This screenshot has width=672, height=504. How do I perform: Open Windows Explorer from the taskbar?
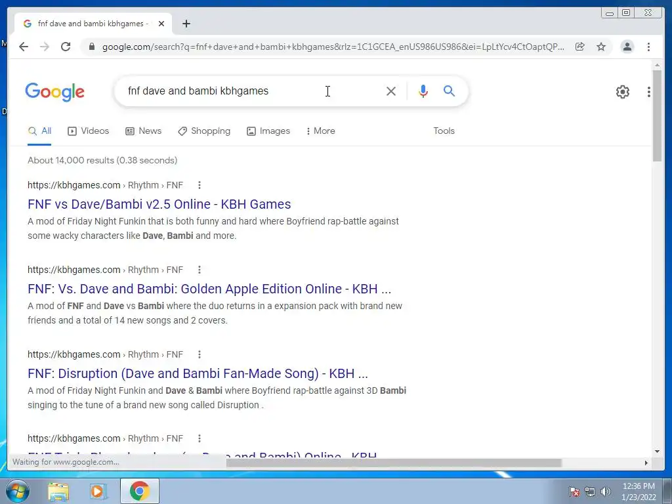[x=58, y=491]
